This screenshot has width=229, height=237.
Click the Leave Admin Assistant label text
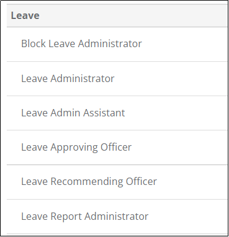click(73, 113)
